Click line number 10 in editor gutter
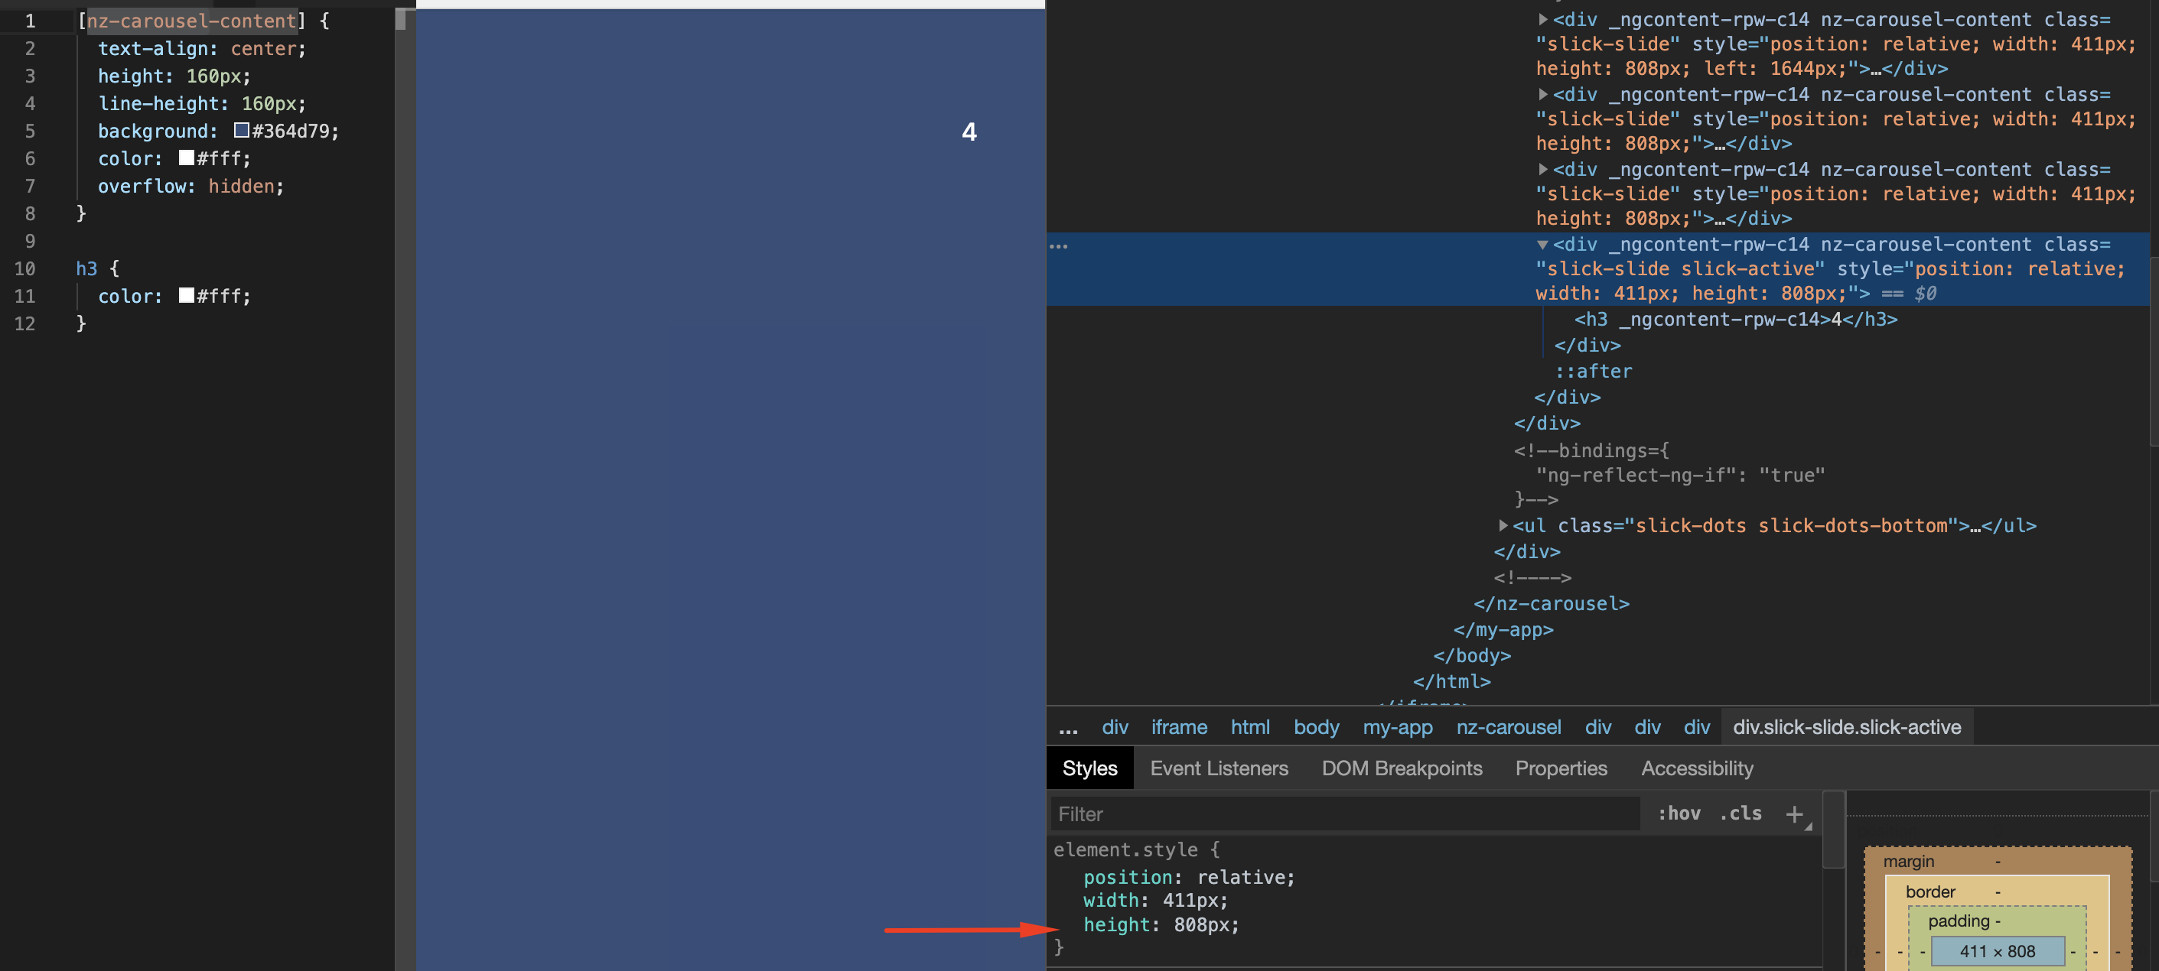 coord(24,268)
